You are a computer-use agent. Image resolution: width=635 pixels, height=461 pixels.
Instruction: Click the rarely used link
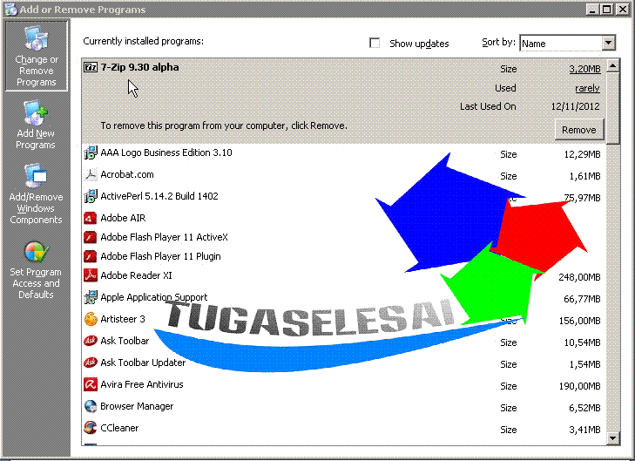[587, 88]
